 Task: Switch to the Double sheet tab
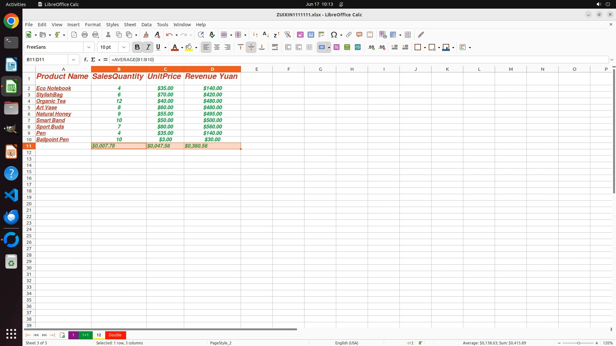115,335
